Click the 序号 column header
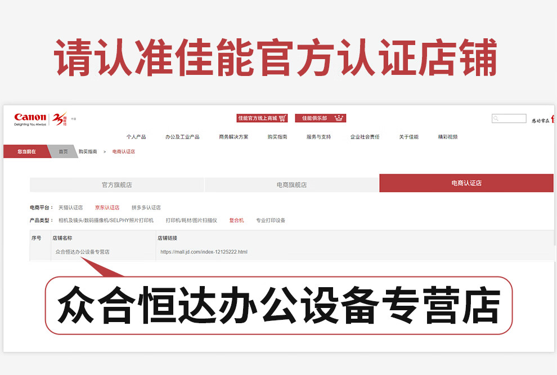The image size is (557, 375). tap(36, 238)
